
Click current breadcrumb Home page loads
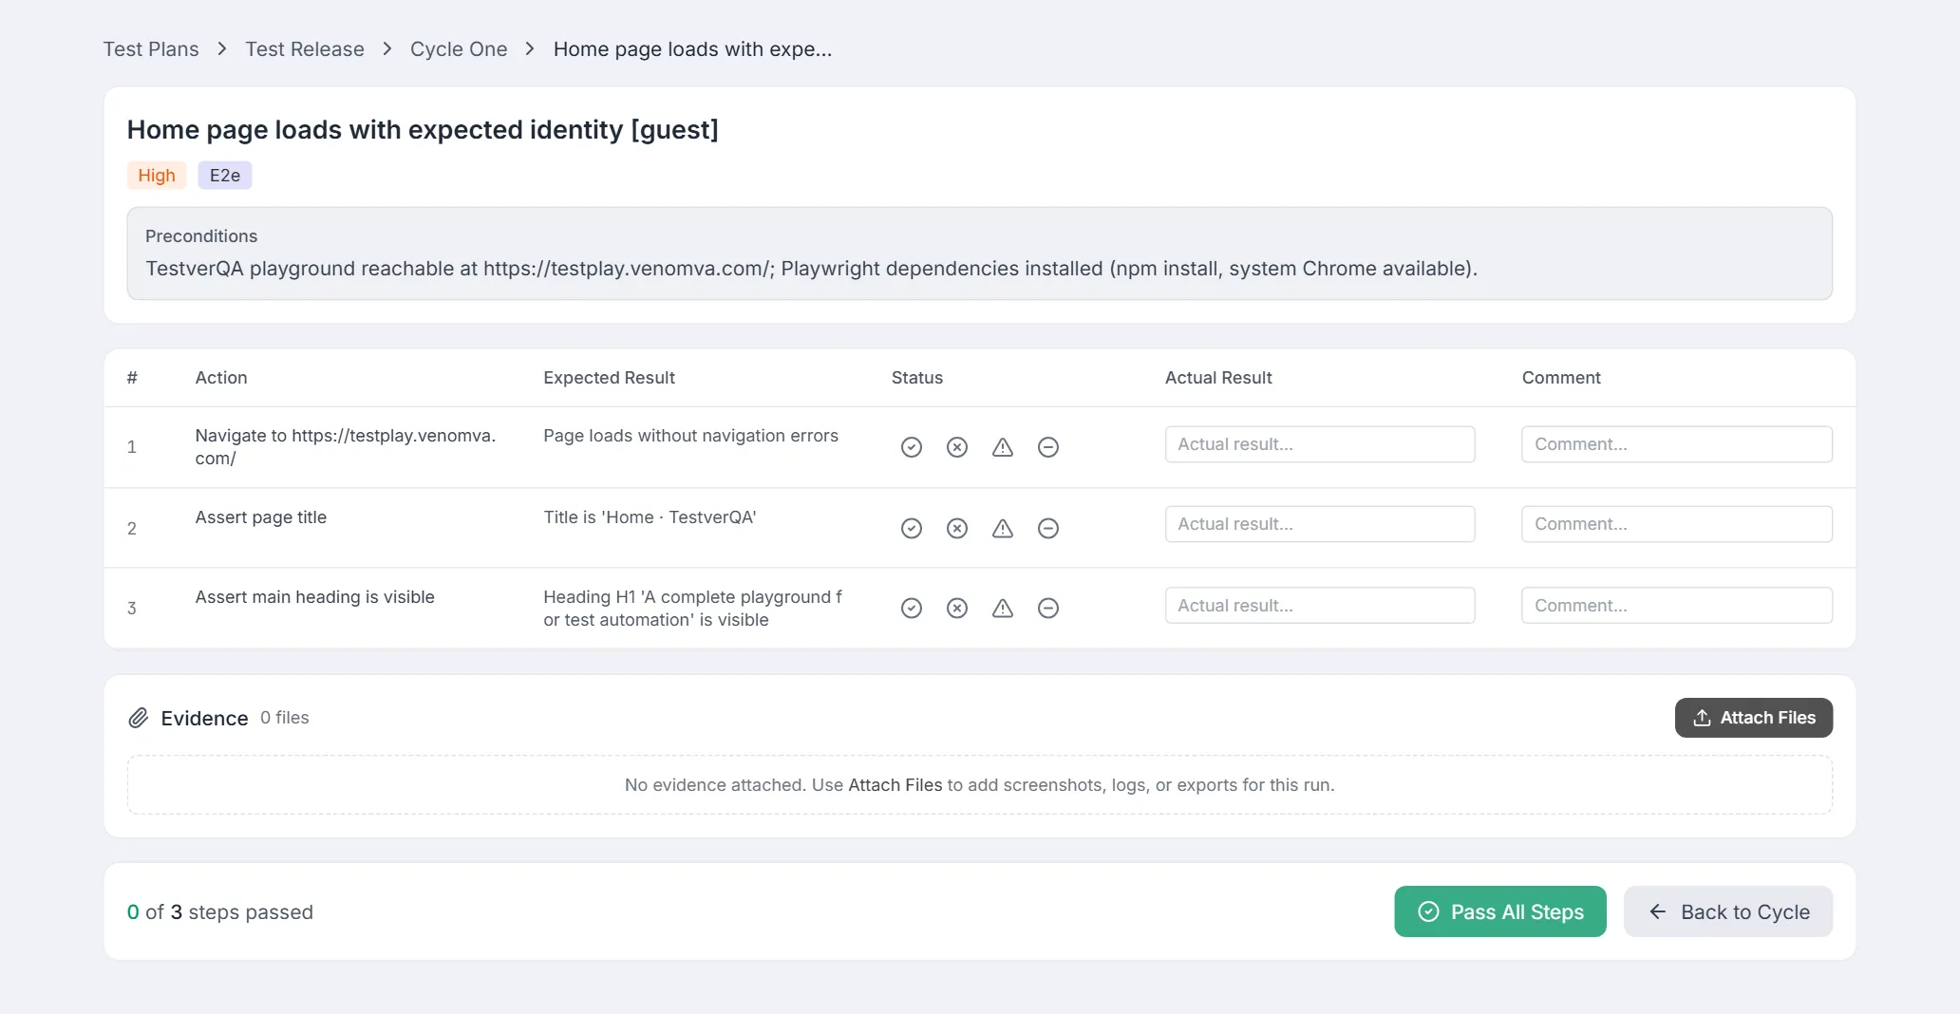pyautogui.click(x=692, y=49)
